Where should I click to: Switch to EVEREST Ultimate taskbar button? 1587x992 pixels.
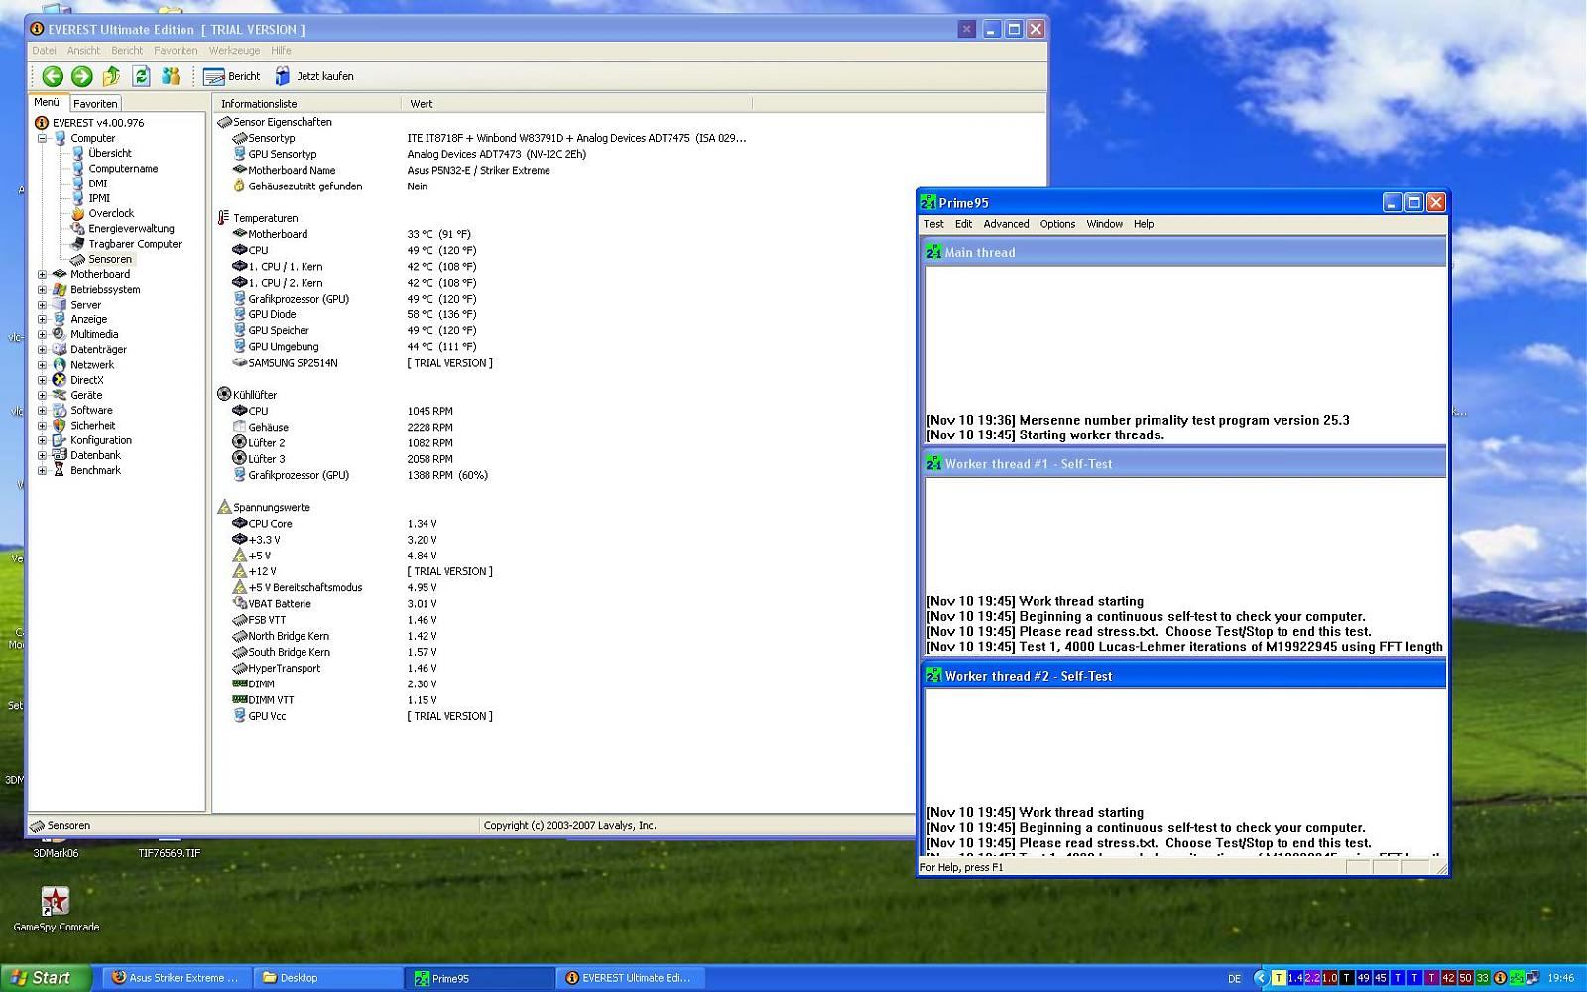(x=630, y=977)
